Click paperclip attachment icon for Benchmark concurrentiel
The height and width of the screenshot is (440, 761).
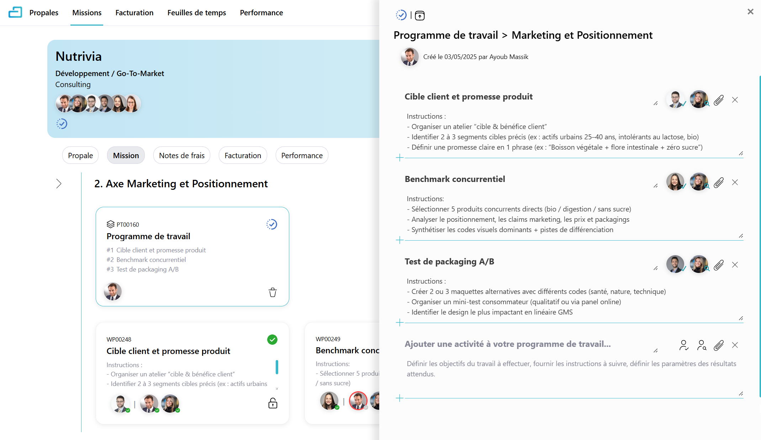click(719, 183)
